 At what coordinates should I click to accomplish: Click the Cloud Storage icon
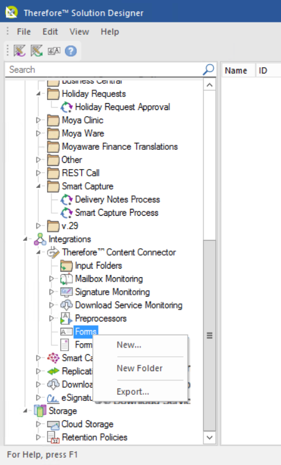pos(53,425)
